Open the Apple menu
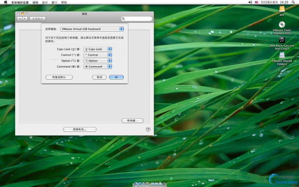Screen dimensions: 299x187 point(6,2)
